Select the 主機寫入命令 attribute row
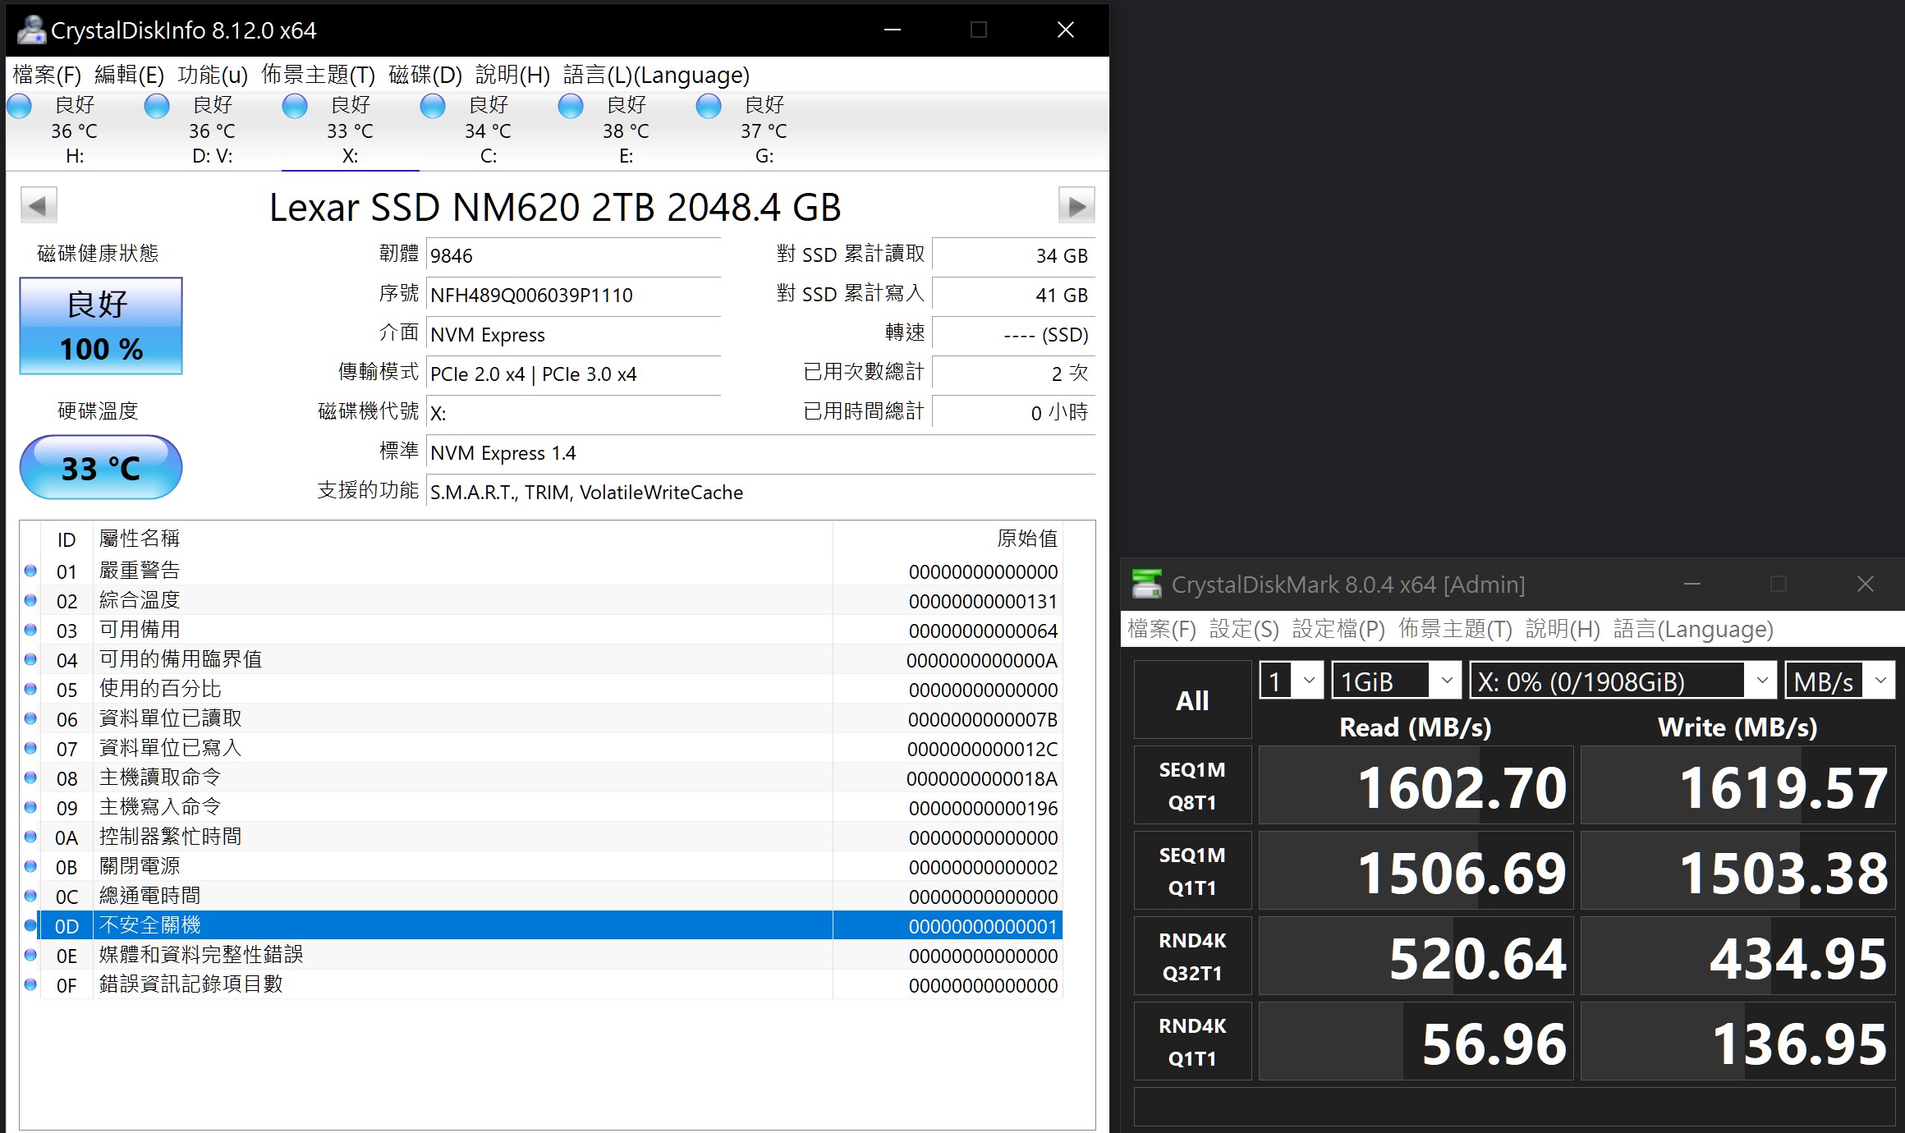The height and width of the screenshot is (1133, 1905). pyautogui.click(x=550, y=807)
